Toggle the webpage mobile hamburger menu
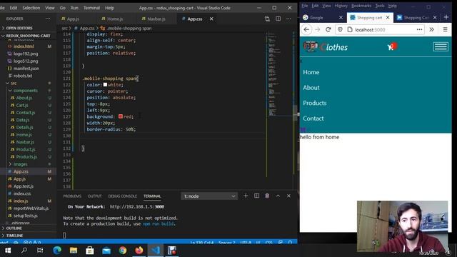The width and height of the screenshot is (457, 257). (x=441, y=47)
